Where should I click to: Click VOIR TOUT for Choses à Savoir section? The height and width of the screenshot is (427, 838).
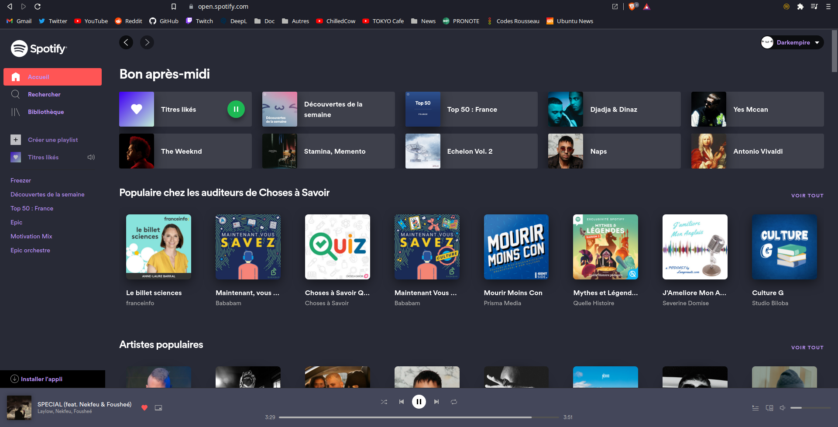pyautogui.click(x=807, y=196)
